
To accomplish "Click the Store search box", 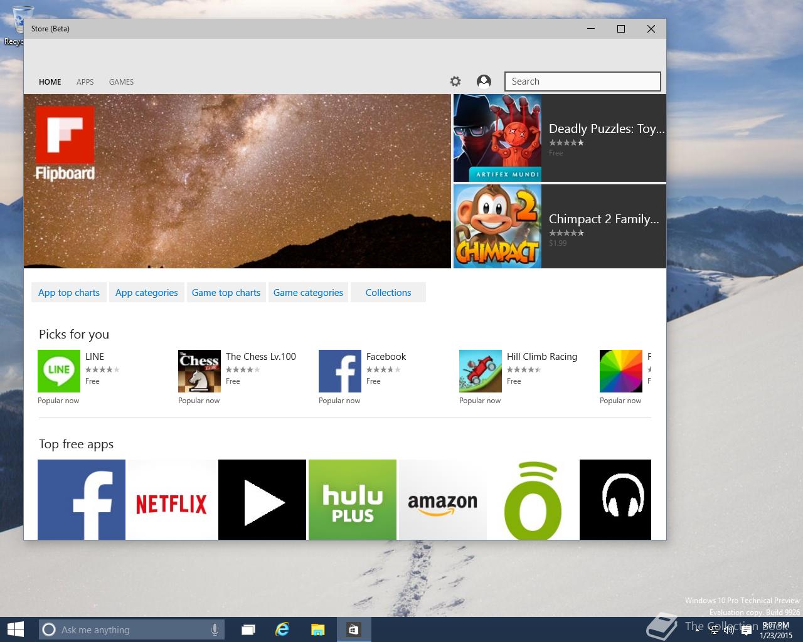I will point(582,82).
